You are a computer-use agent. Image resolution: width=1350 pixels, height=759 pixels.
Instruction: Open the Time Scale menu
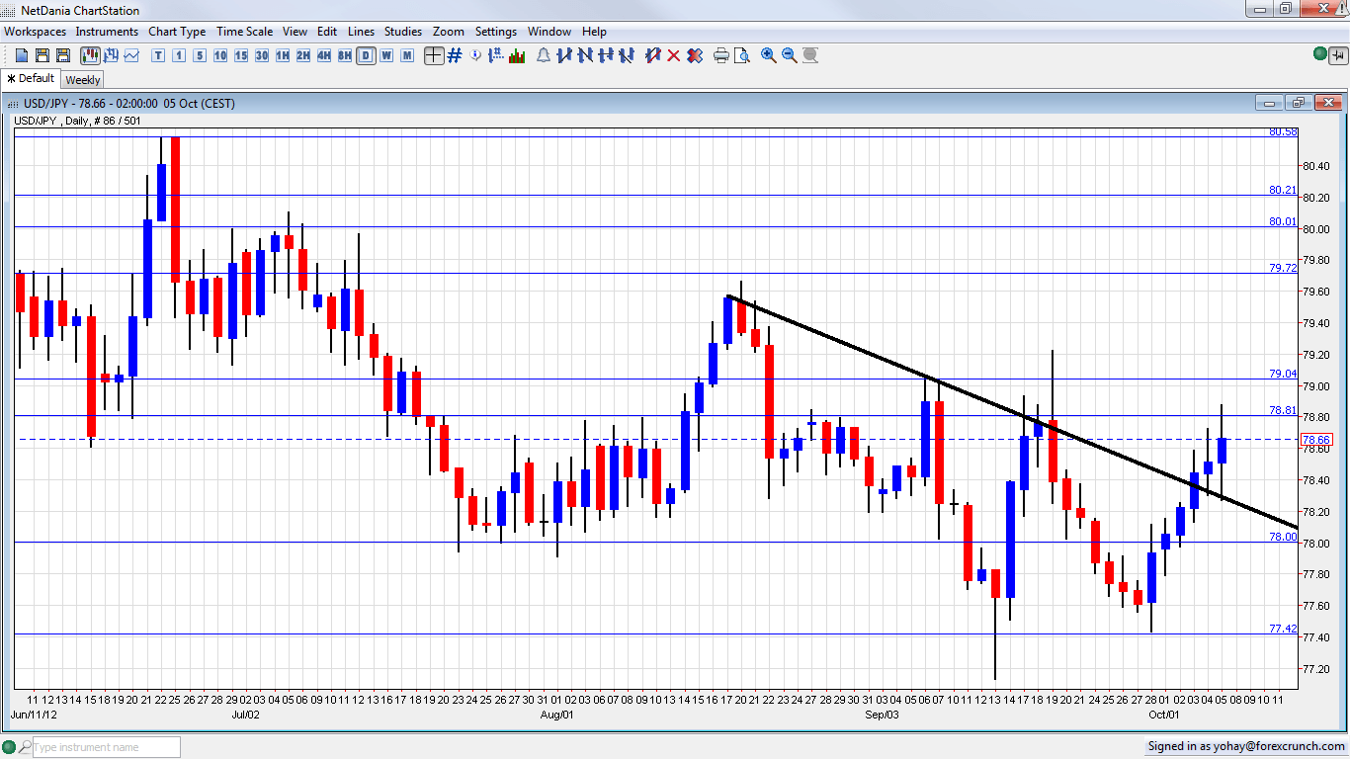244,32
